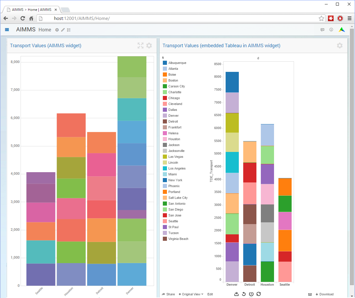Open the AIMMS hamburger menu
This screenshot has height=298, width=355.
click(7, 30)
